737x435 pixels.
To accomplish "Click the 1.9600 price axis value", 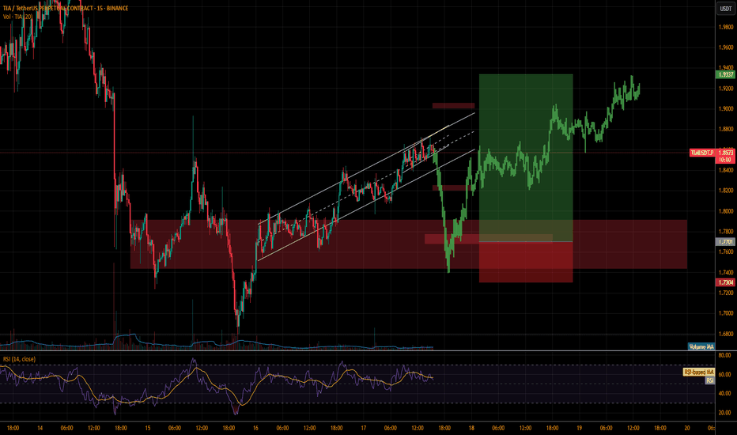I will [x=726, y=47].
